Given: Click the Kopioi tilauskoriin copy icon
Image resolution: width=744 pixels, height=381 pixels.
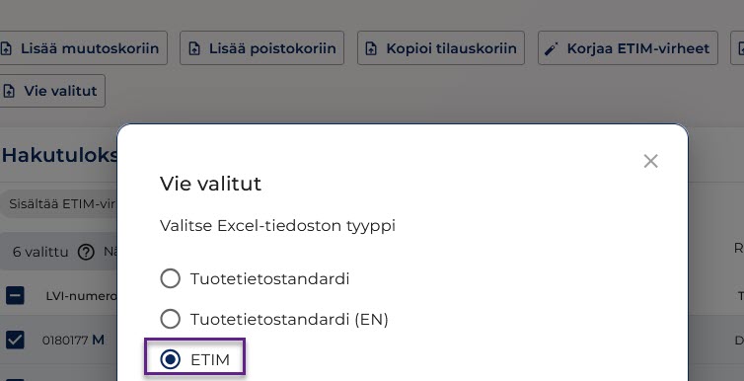Looking at the screenshot, I should click(x=372, y=48).
